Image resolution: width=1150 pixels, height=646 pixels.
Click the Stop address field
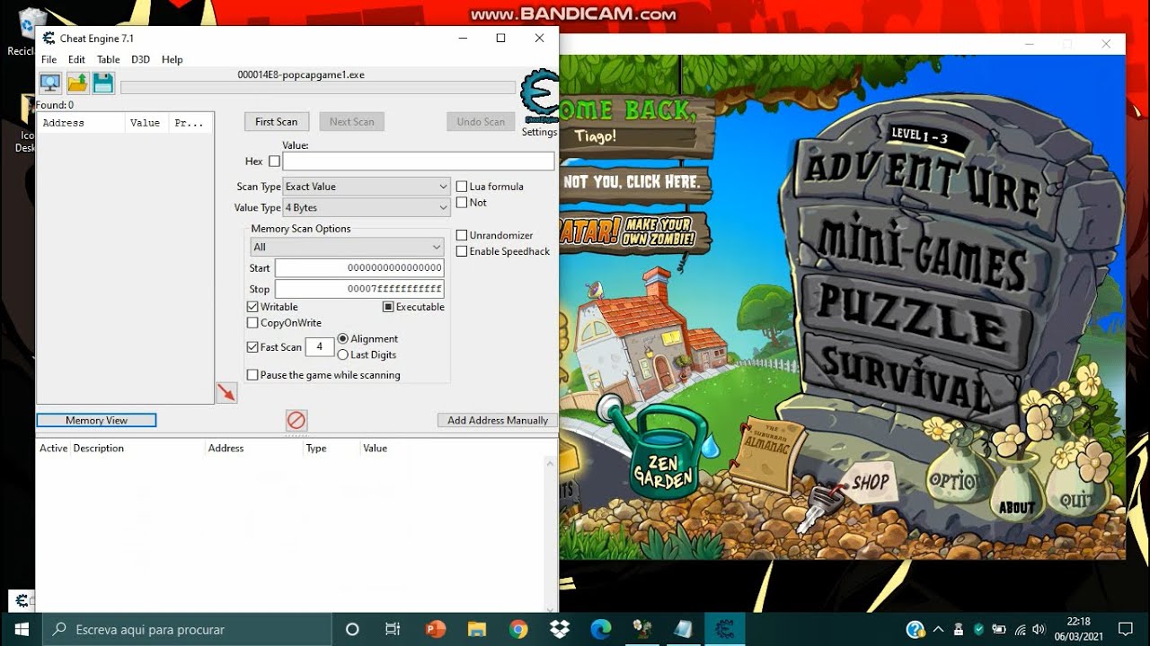click(x=359, y=289)
